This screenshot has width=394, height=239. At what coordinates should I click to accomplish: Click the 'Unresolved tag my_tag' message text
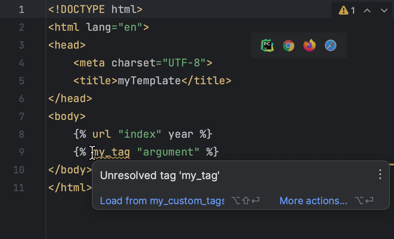[x=160, y=175]
